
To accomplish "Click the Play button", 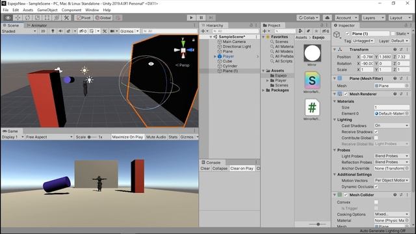I will [x=191, y=18].
